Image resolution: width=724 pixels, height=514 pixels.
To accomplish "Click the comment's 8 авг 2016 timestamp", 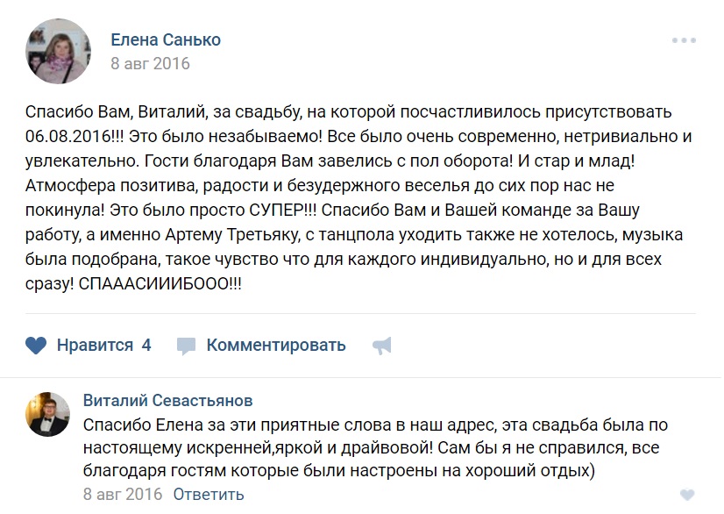I will pyautogui.click(x=123, y=494).
